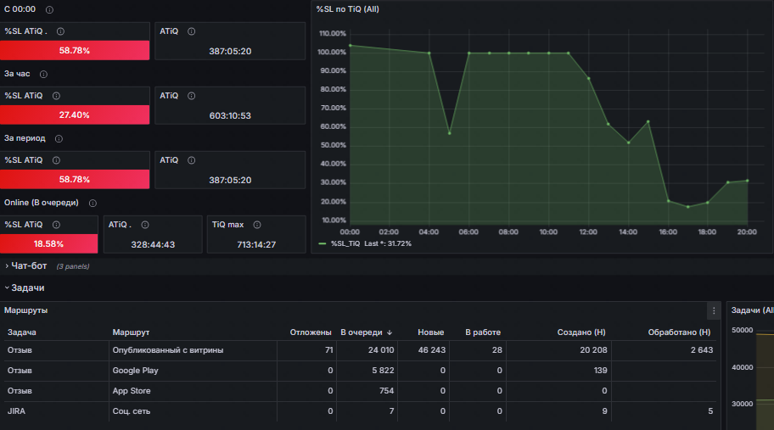The width and height of the screenshot is (774, 430).
Task: Click the "Маршруты" panel title
Action: pyautogui.click(x=25, y=311)
